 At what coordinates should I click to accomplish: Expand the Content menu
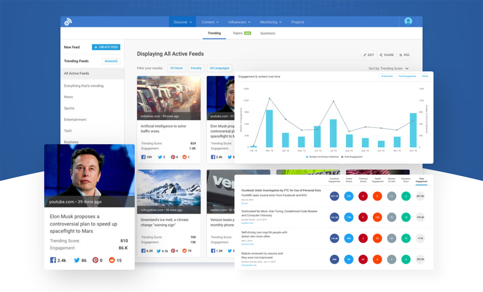coord(210,22)
